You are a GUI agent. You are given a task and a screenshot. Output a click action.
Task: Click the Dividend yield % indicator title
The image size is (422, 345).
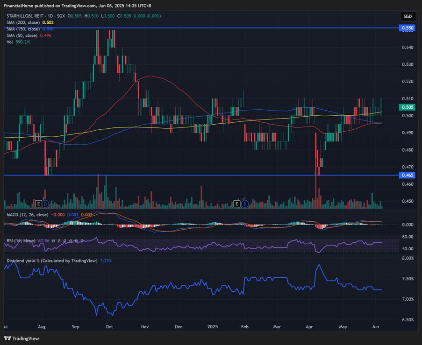point(52,261)
